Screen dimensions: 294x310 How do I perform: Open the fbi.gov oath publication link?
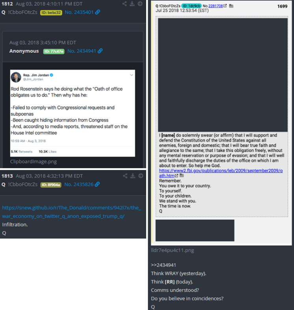(221, 173)
